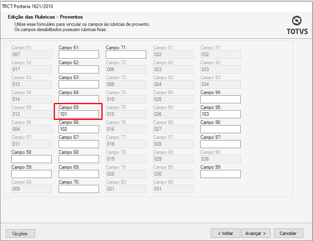Click the disabled Campo 91 field showing 032

pyautogui.click(x=221, y=54)
